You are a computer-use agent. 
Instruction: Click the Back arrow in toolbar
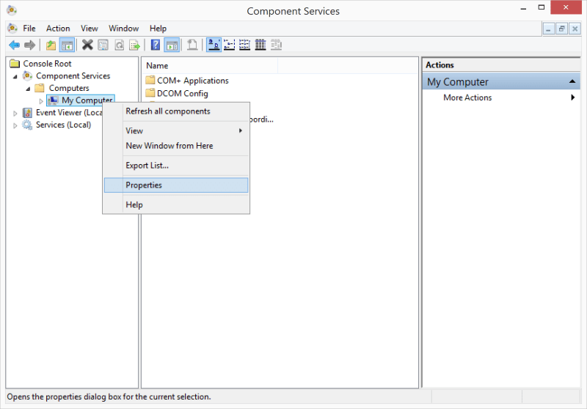point(14,45)
